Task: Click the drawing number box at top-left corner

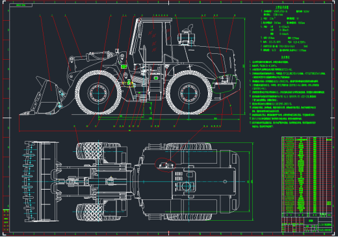Action: [x=21, y=5]
